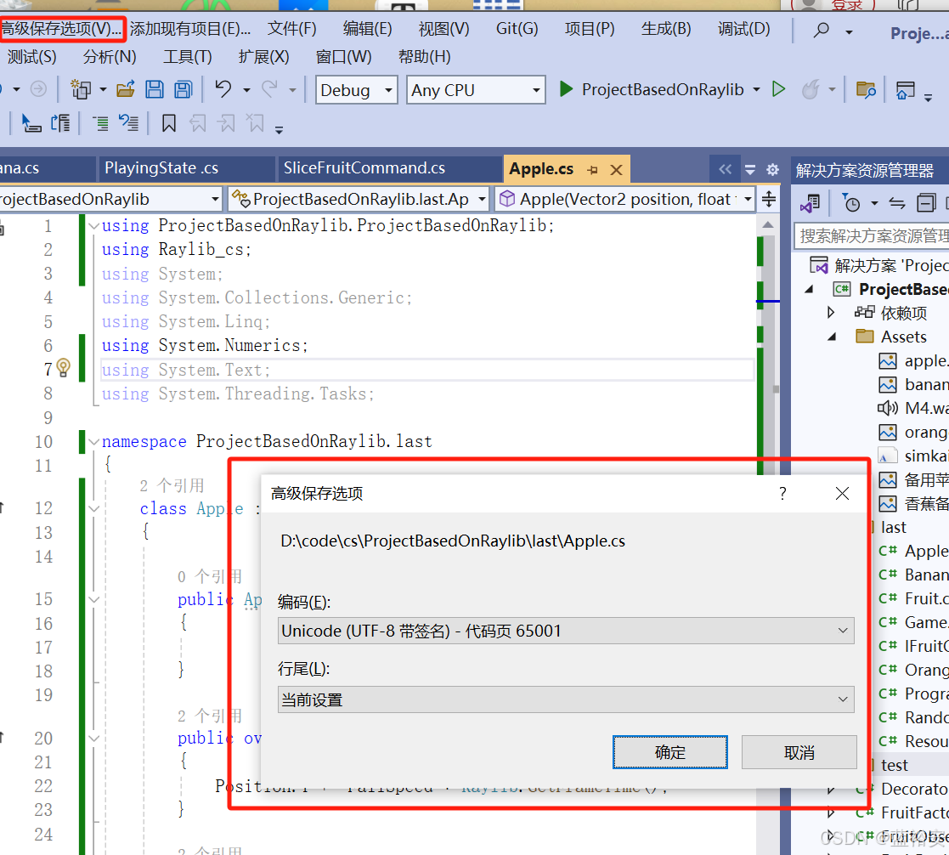Click help question mark in dialog

[x=782, y=494]
